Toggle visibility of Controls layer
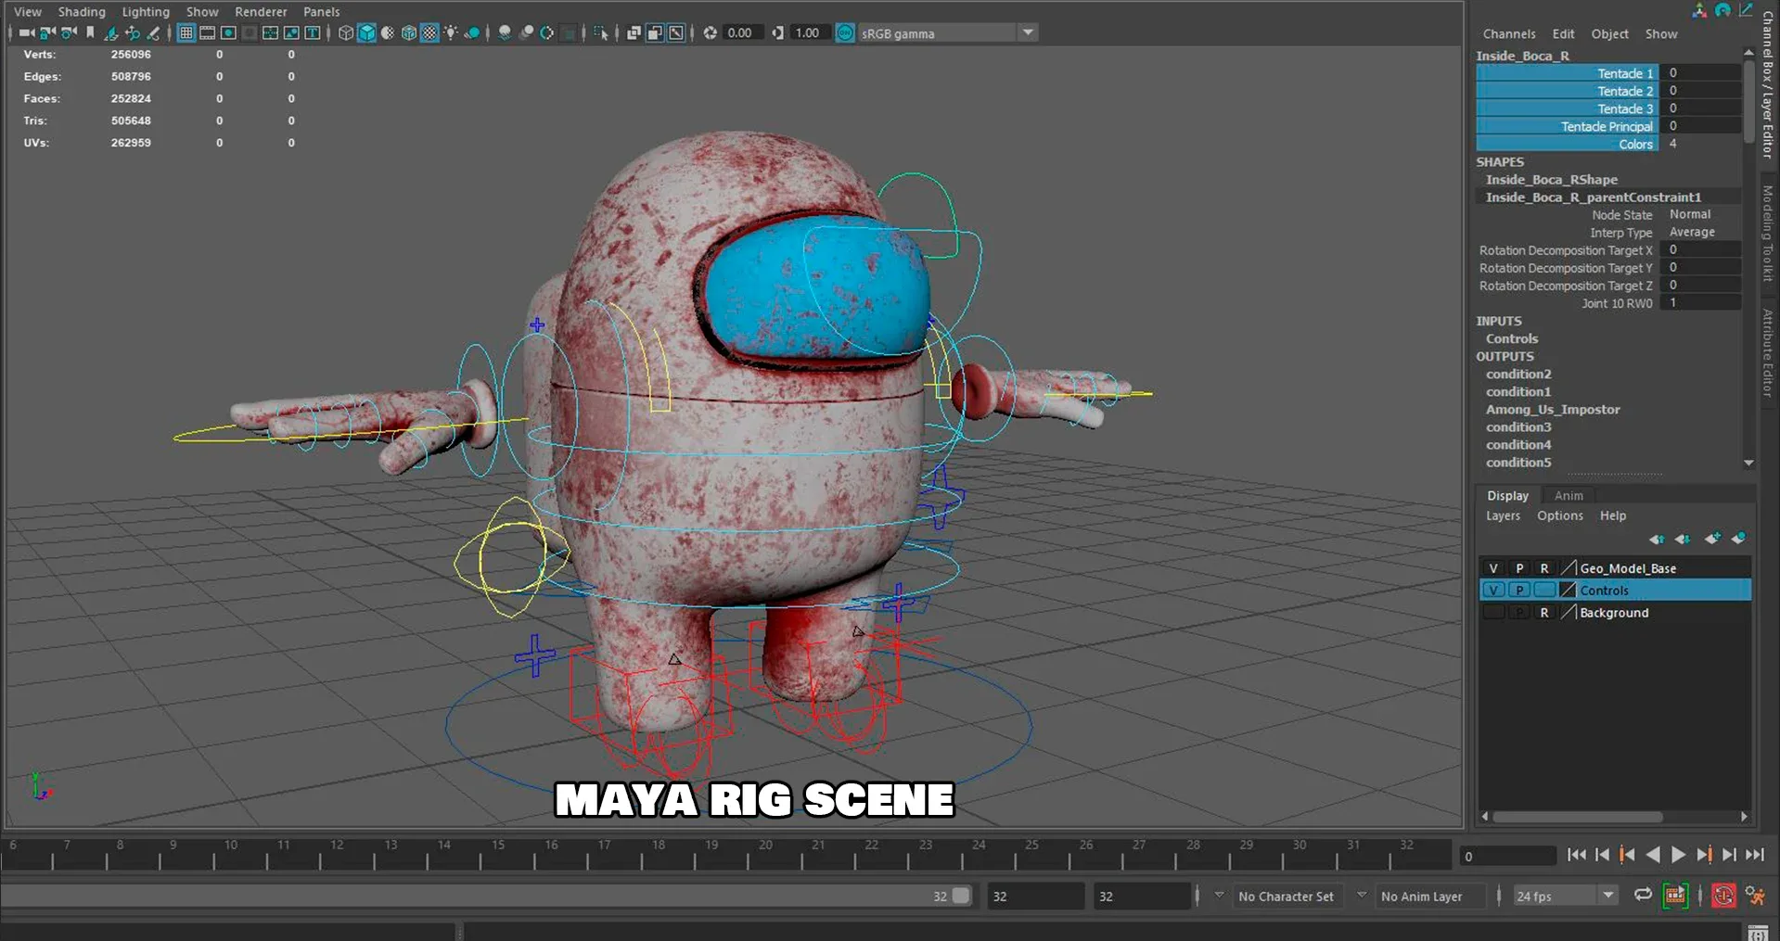Image resolution: width=1780 pixels, height=941 pixels. [x=1493, y=590]
